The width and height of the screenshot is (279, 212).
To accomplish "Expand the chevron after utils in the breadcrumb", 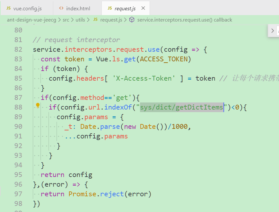I will point(89,20).
